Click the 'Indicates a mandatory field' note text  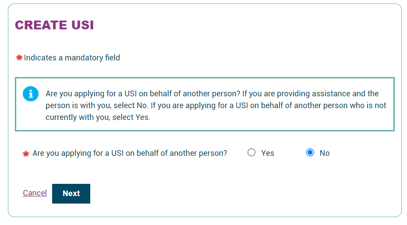[72, 58]
